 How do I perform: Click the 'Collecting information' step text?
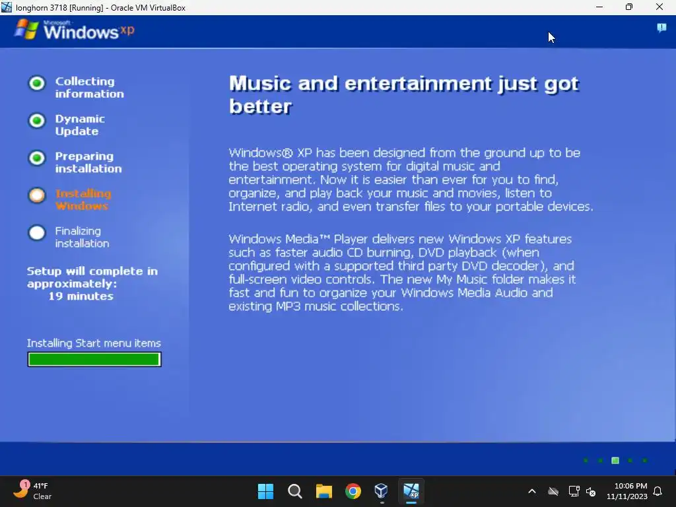click(89, 88)
